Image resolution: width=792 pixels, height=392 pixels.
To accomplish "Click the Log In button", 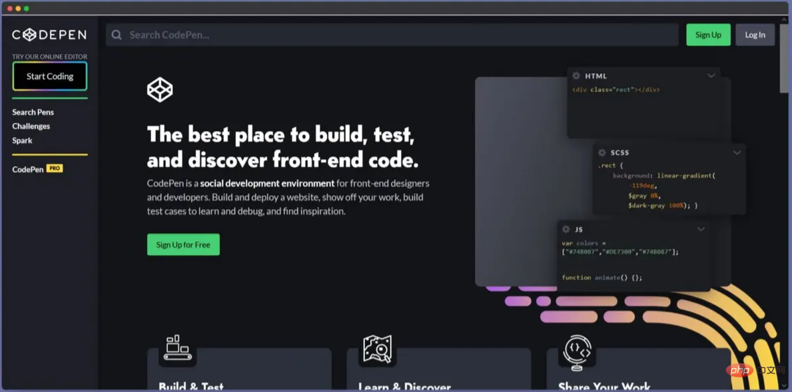I will pos(755,35).
